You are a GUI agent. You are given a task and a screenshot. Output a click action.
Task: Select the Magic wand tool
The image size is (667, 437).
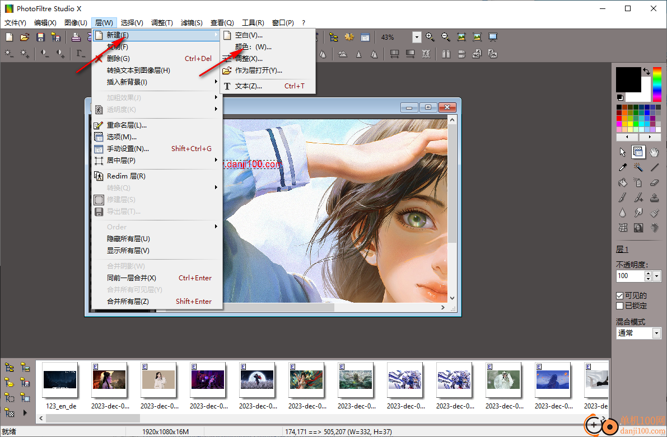click(638, 167)
